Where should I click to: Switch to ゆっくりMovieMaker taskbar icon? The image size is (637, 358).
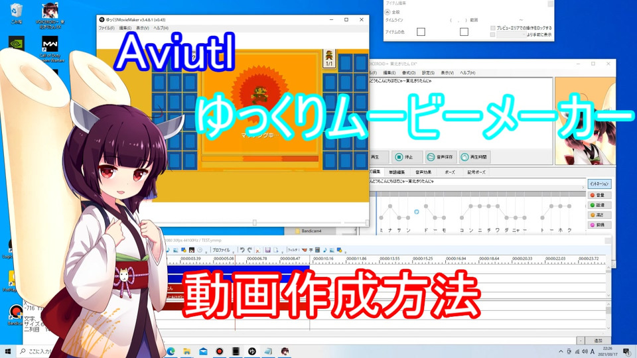click(252, 351)
